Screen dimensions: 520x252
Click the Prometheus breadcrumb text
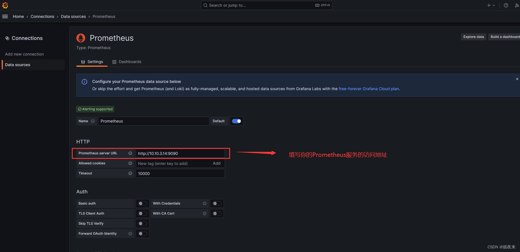(x=104, y=16)
